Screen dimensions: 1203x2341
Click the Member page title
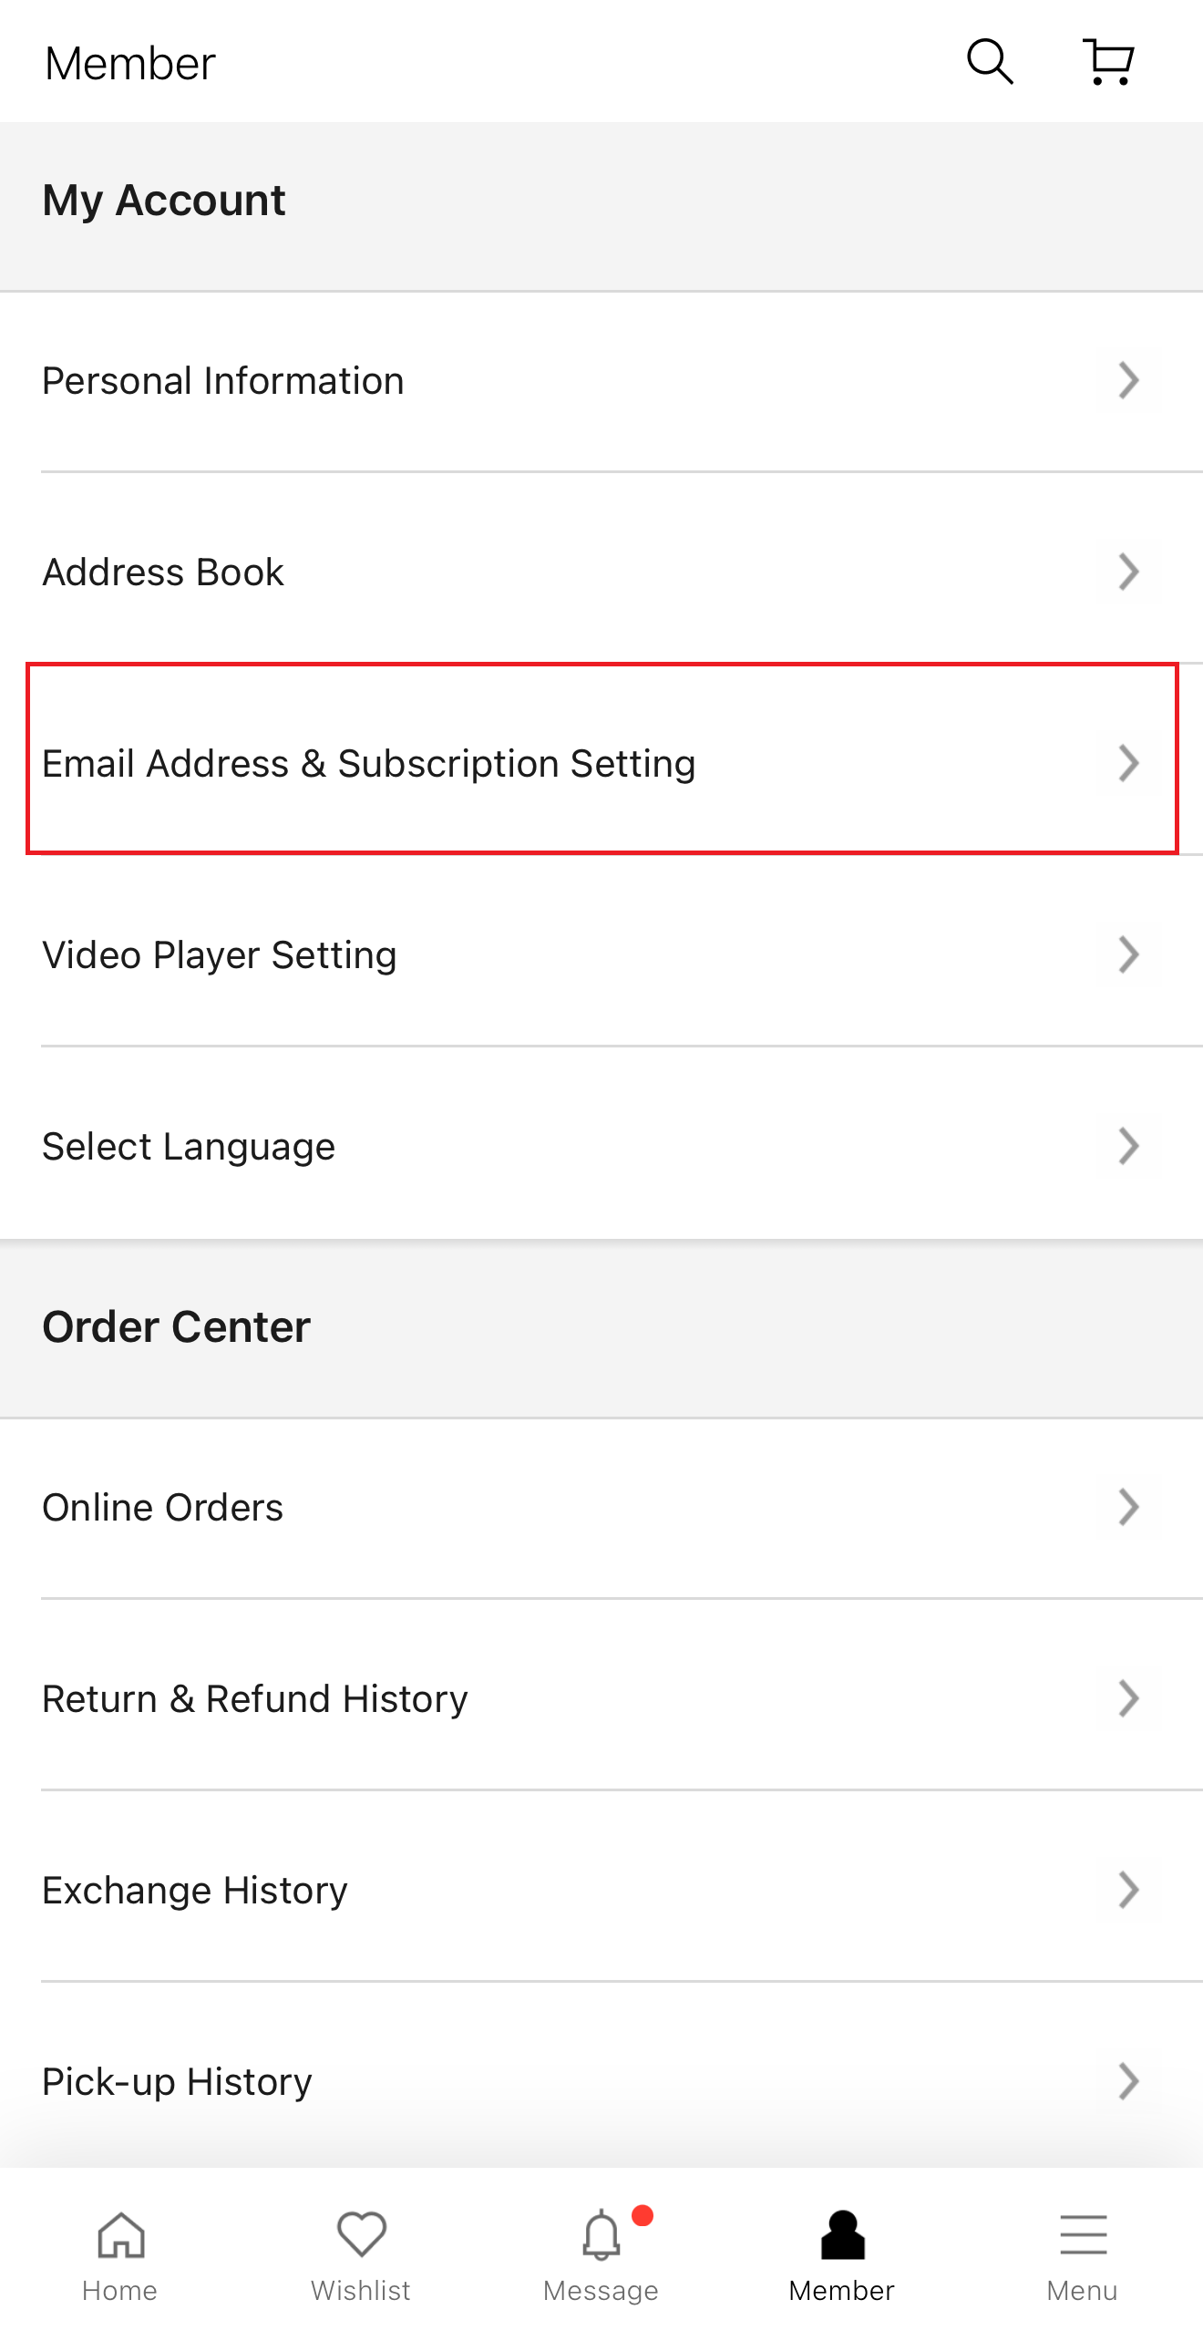click(130, 64)
